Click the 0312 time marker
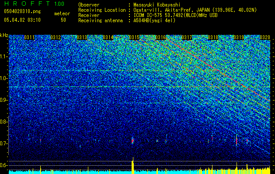275x174 pixels. pyautogui.click(x=56, y=37)
